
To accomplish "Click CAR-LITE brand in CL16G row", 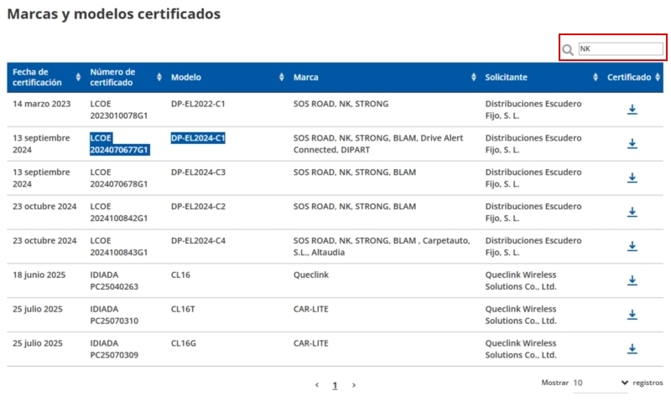I will point(310,343).
